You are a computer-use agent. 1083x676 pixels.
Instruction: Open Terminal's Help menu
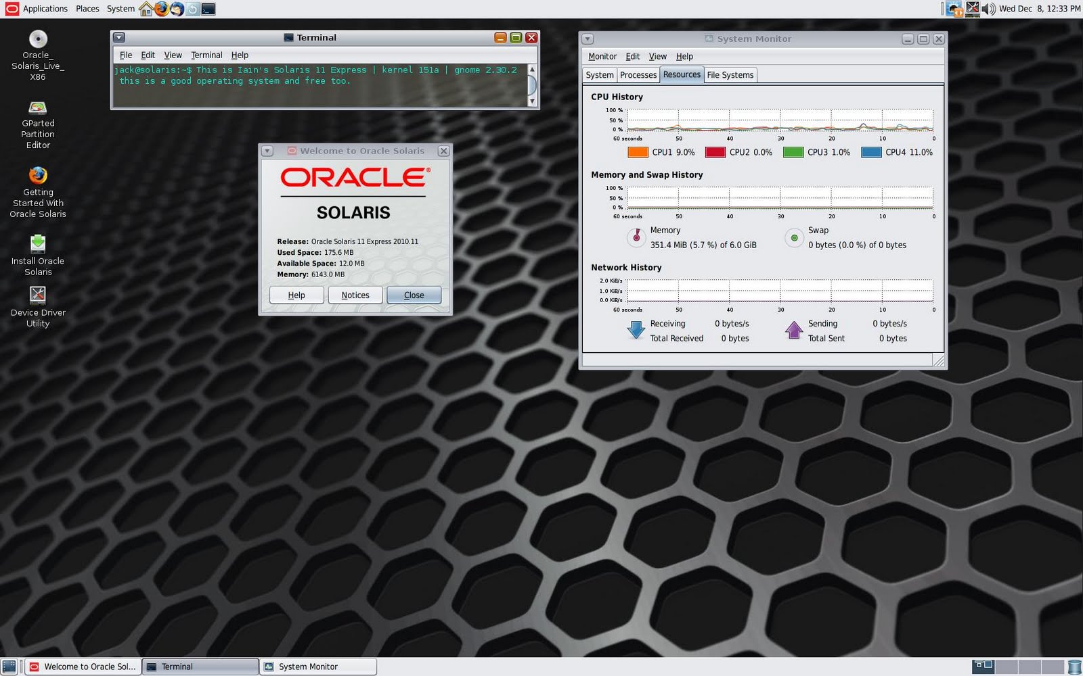[x=240, y=55]
